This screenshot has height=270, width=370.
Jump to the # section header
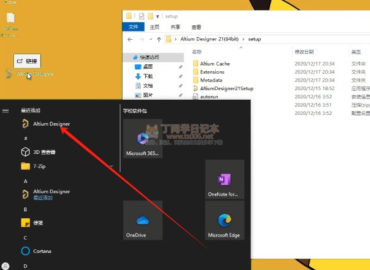coord(25,138)
